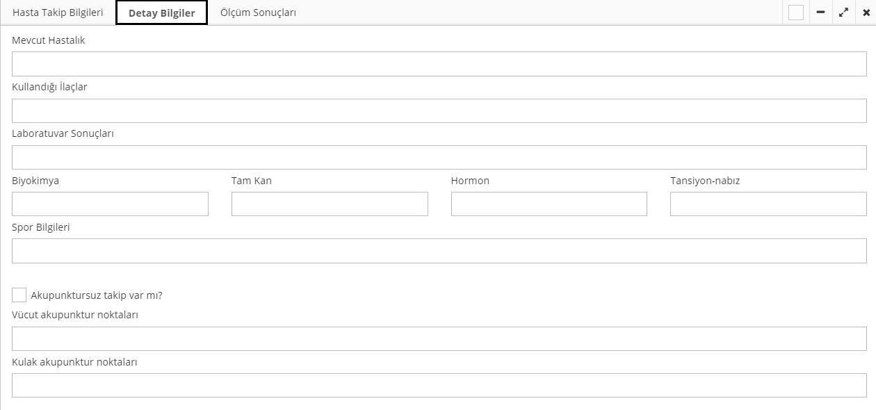The width and height of the screenshot is (876, 410).
Task: Focus the Vücut akupunktur noktaları field
Action: point(439,338)
